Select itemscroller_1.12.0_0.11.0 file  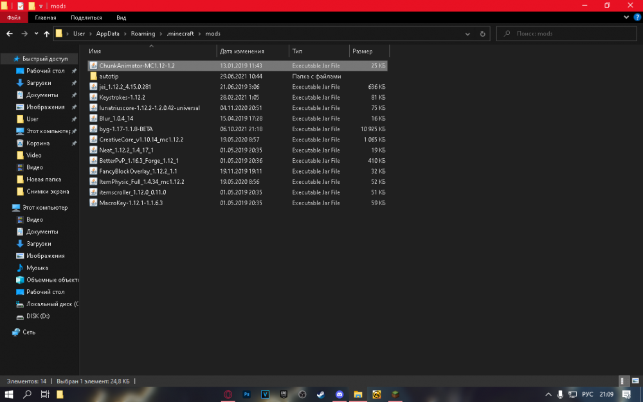point(237,192)
